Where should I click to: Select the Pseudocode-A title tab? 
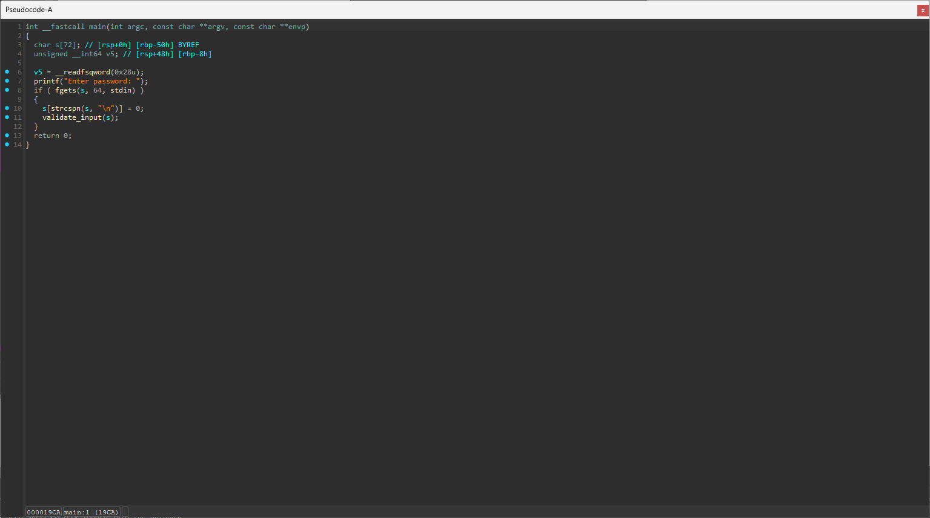click(29, 10)
